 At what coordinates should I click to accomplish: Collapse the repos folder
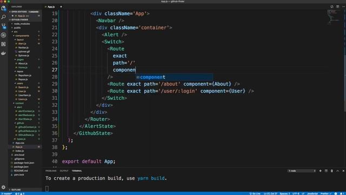[20, 71]
